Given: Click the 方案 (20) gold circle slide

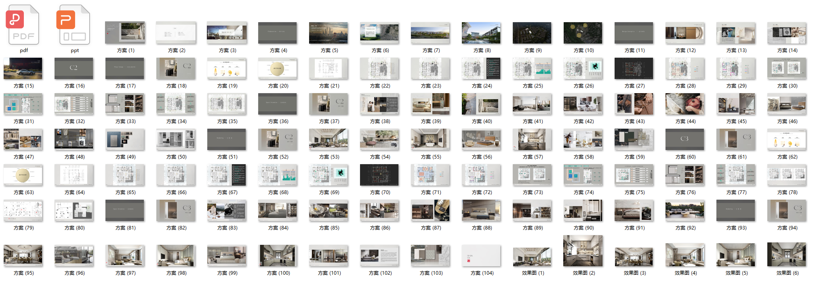Looking at the screenshot, I should point(278,68).
